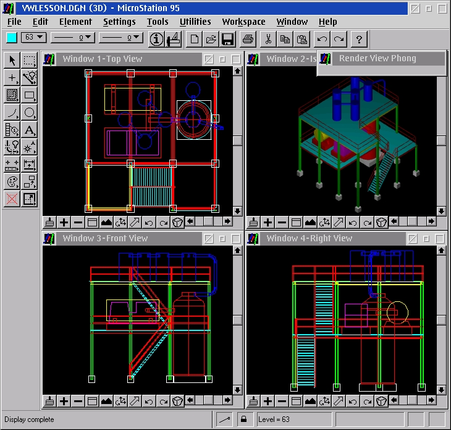Zoom in on Window 1-Top View

(x=64, y=222)
